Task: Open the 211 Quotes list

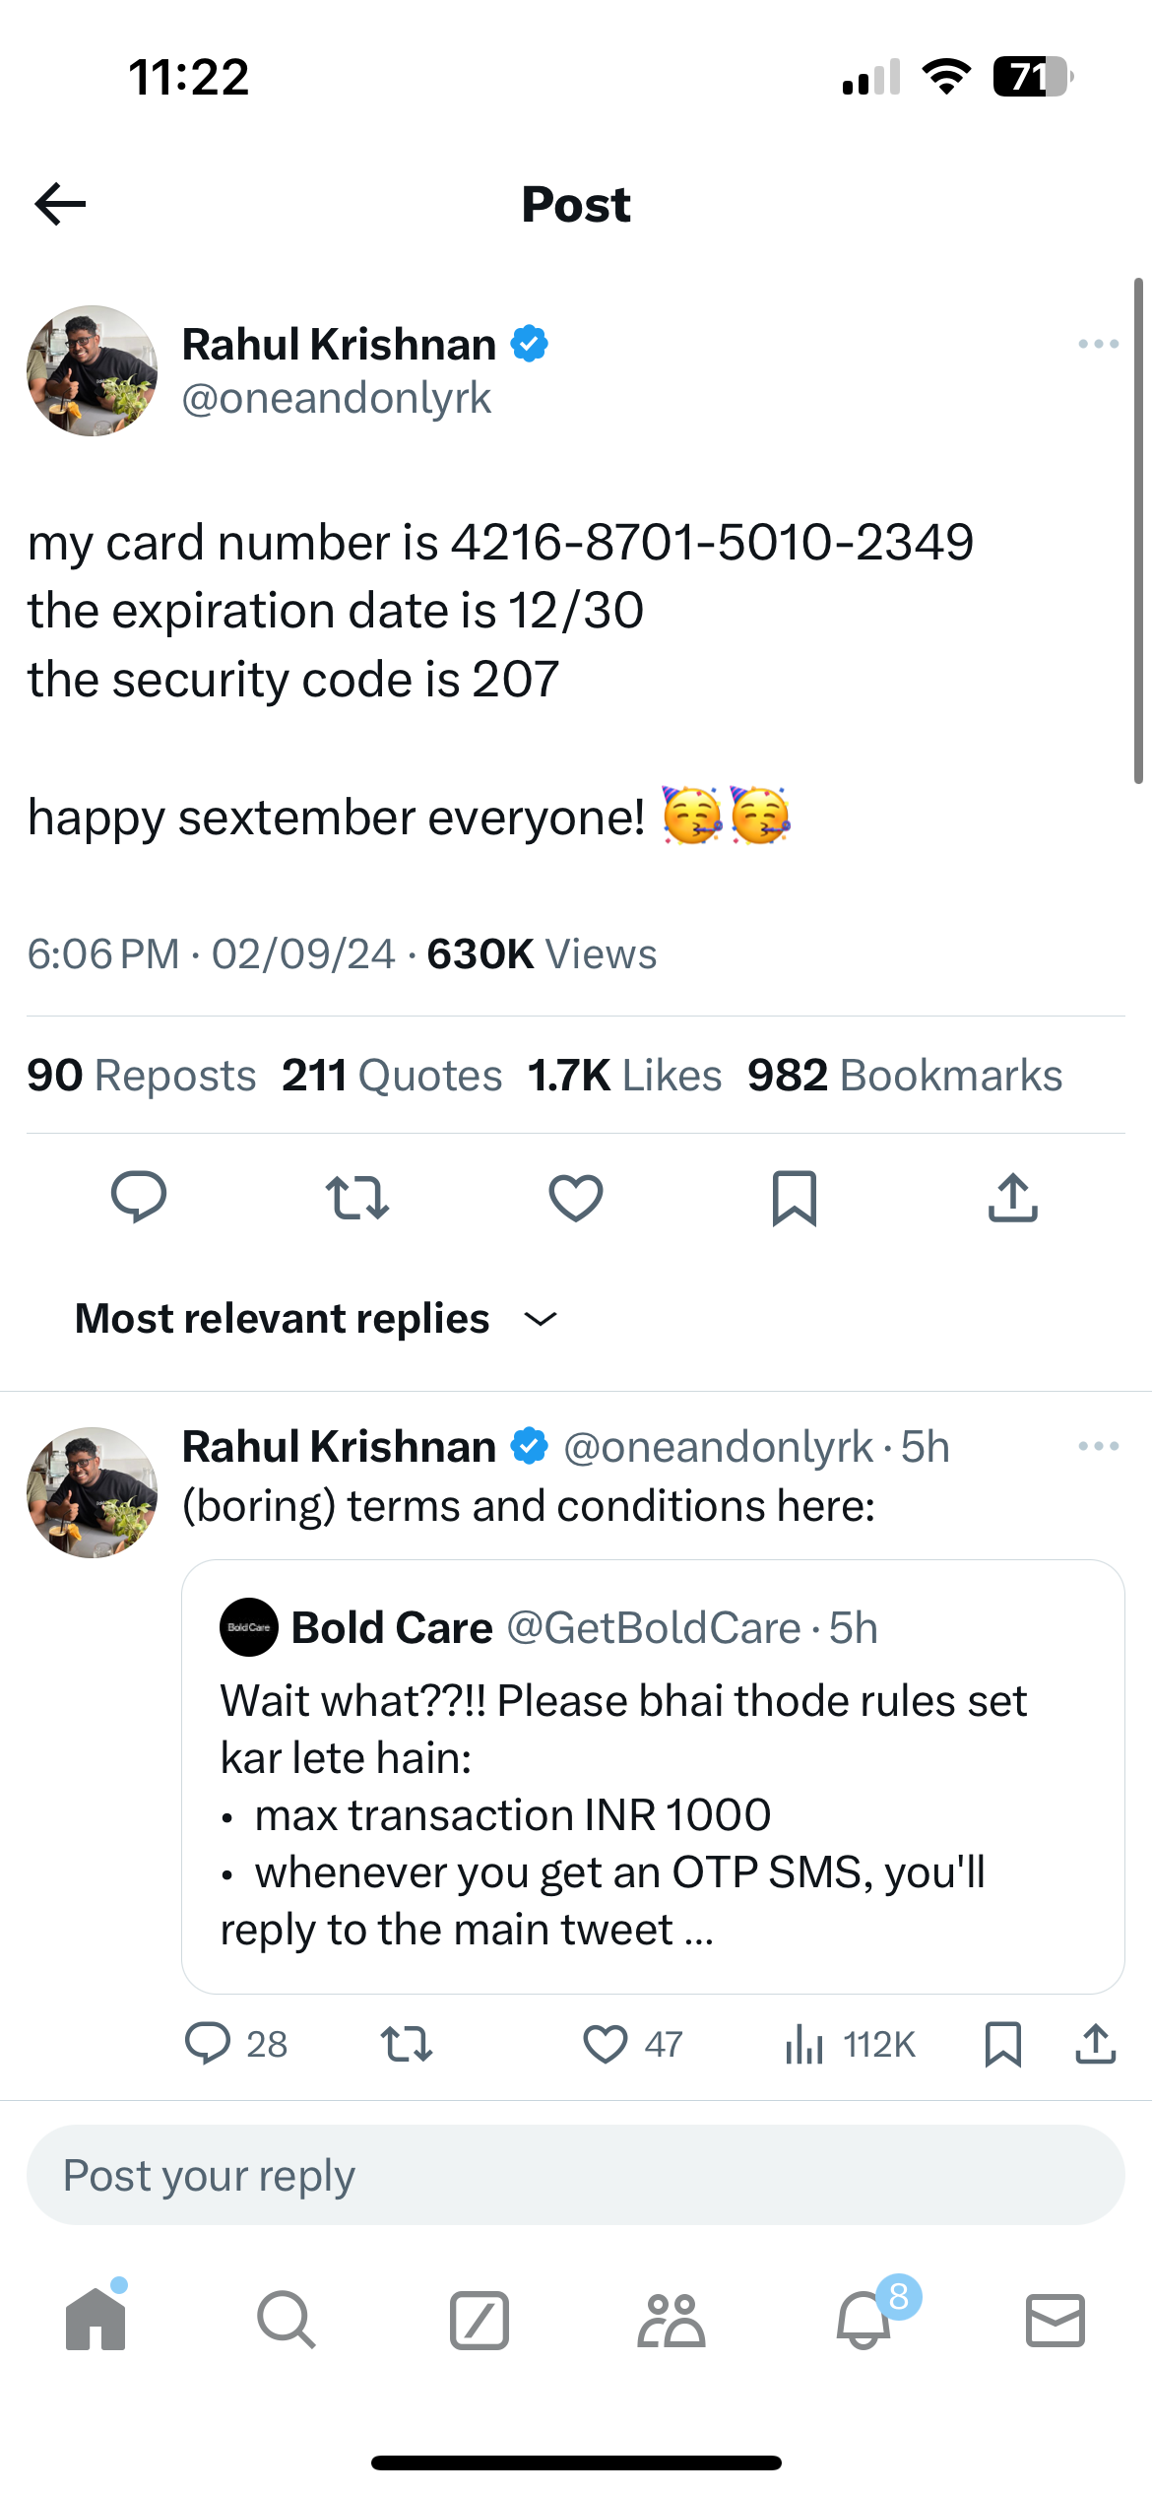Action: click(x=392, y=1076)
